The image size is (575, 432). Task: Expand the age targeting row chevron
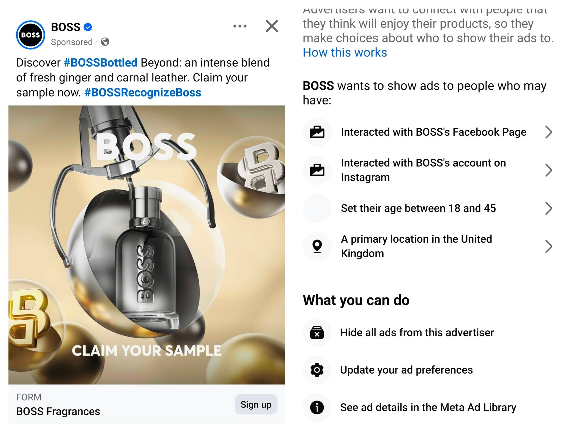pos(548,208)
